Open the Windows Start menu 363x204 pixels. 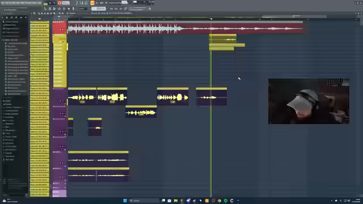point(125,201)
